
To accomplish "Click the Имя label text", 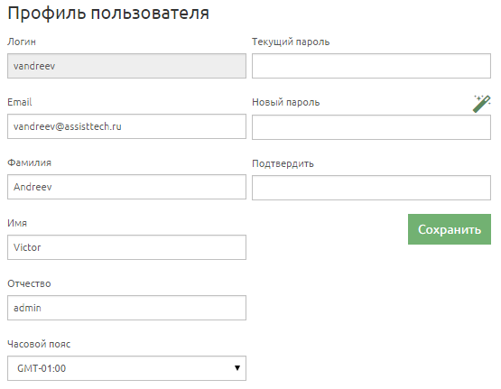I will click(x=17, y=223).
